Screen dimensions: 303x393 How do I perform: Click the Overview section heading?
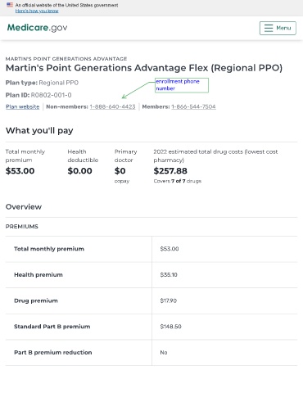point(24,207)
